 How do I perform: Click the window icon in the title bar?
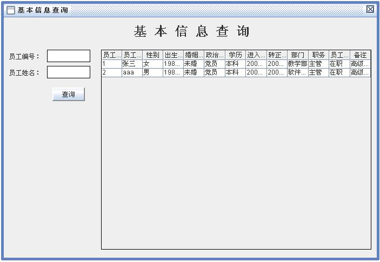(11, 10)
